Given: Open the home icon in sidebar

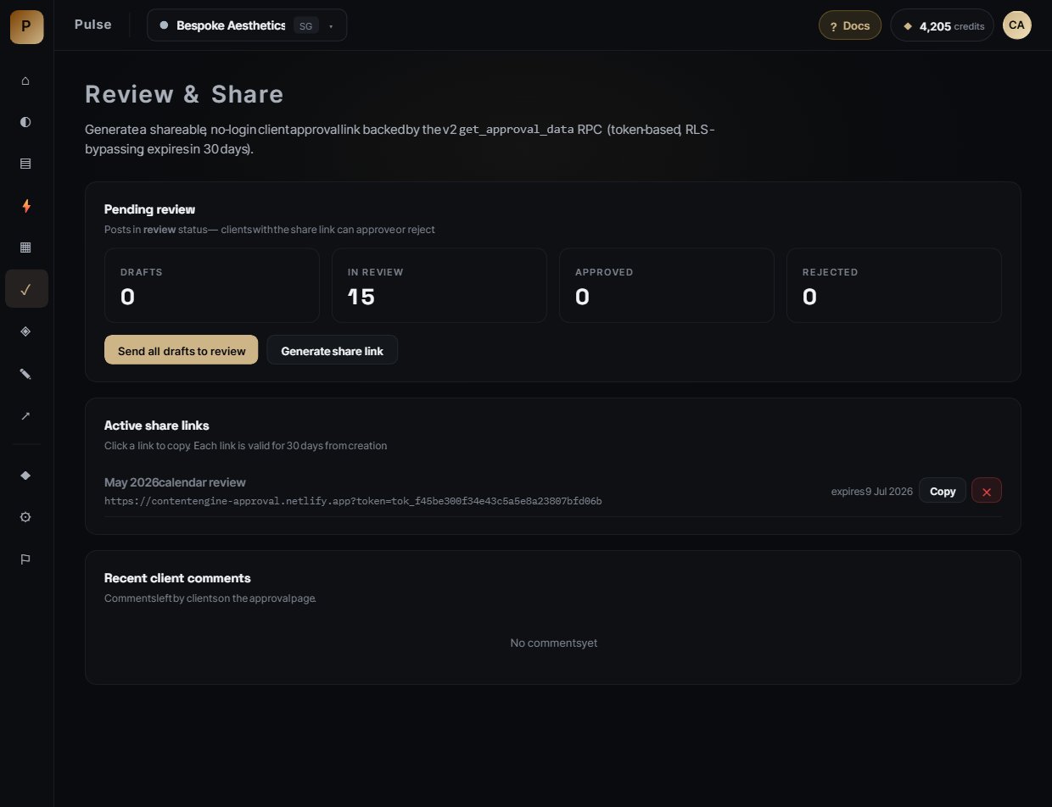Looking at the screenshot, I should (x=25, y=81).
